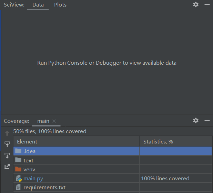Sort by the Statistics, % column header

click(x=158, y=141)
